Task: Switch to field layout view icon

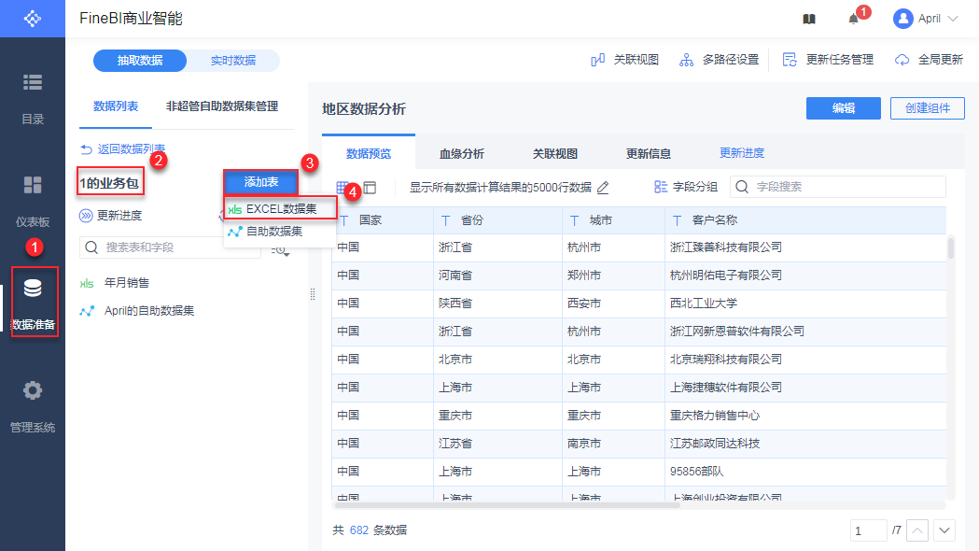Action: [x=370, y=188]
